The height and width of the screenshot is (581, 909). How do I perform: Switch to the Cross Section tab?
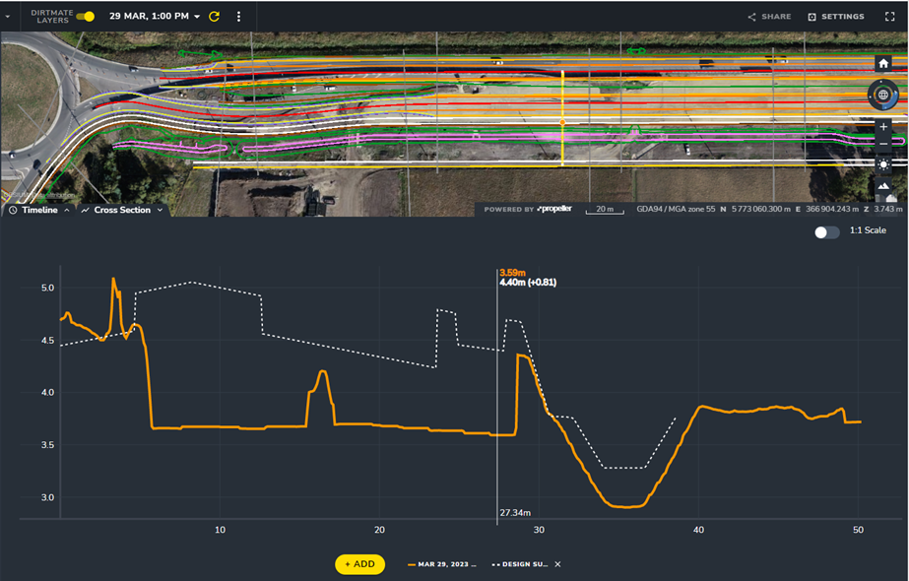click(122, 211)
